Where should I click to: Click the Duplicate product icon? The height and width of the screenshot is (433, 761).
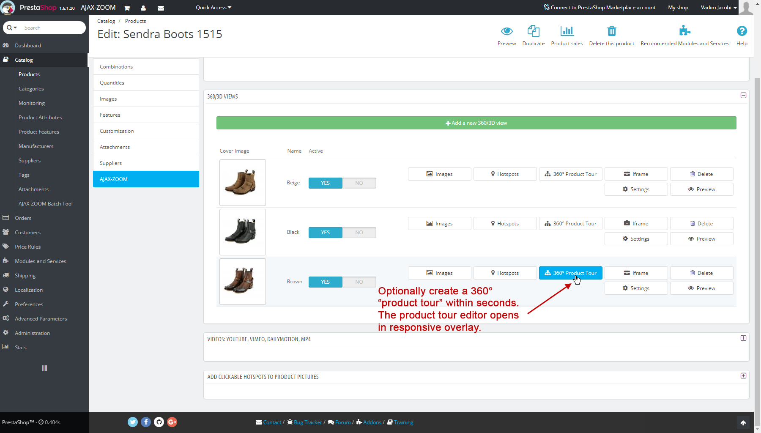tap(533, 31)
